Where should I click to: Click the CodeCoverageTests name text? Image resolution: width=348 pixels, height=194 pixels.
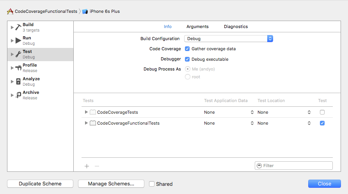[x=117, y=112]
